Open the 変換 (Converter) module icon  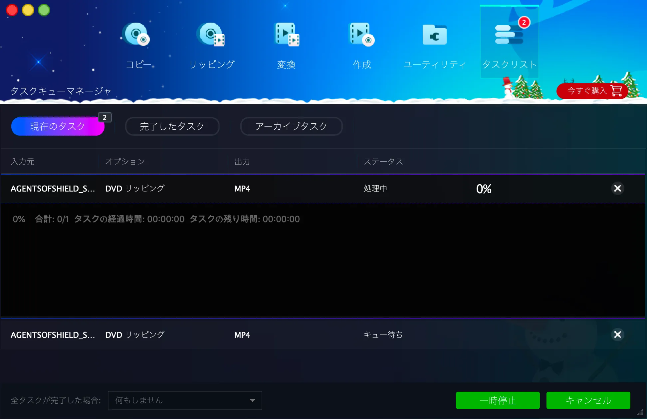click(286, 34)
